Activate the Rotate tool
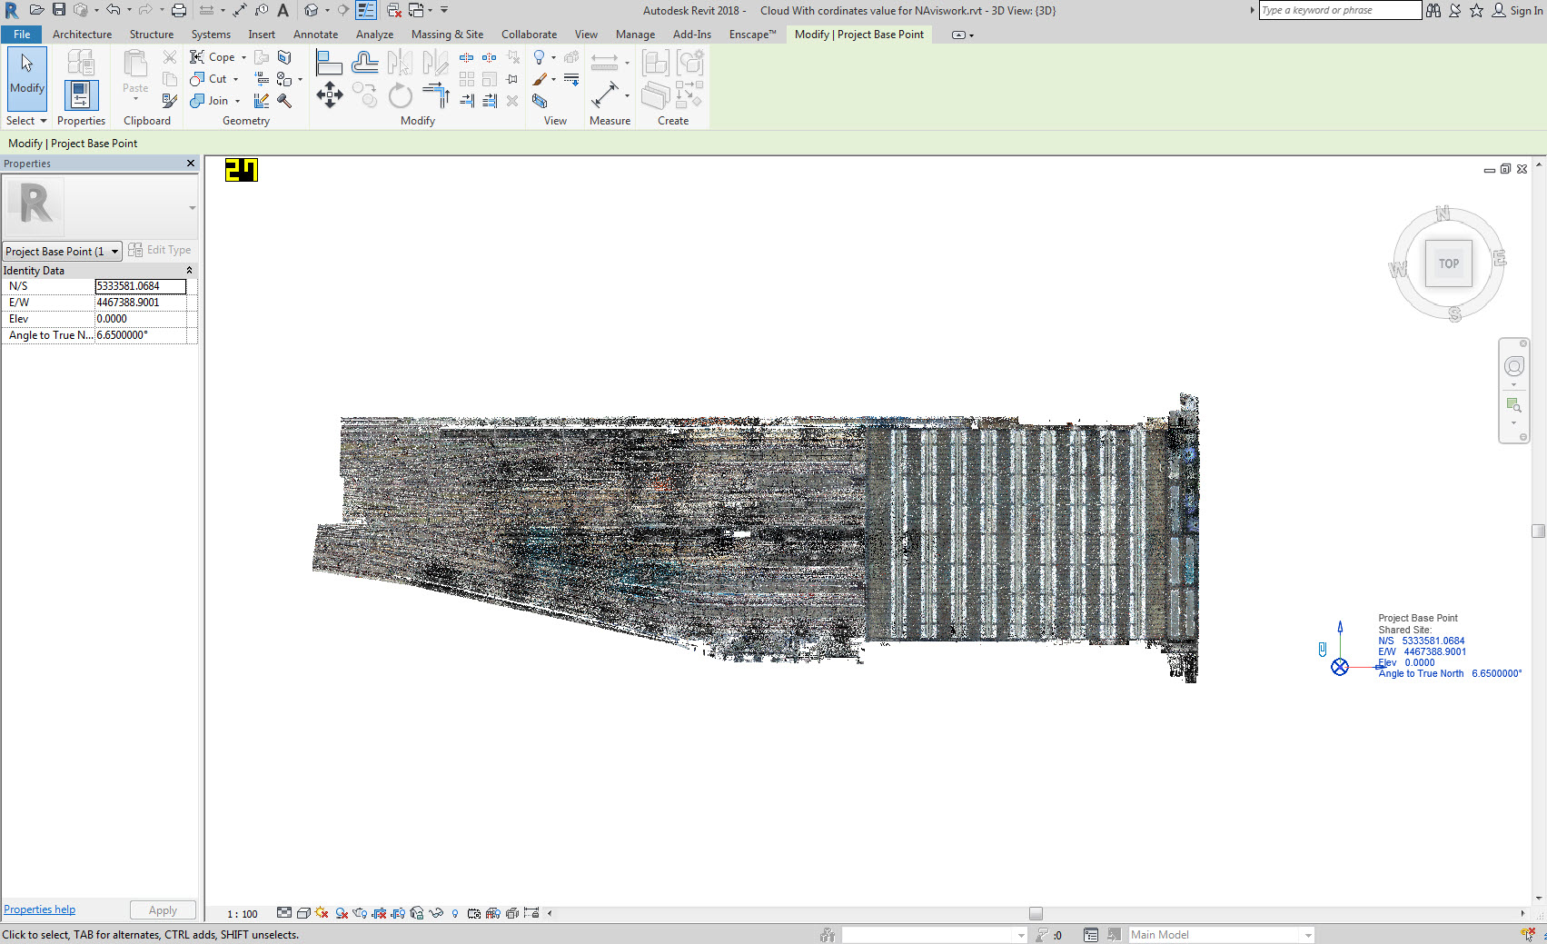Image resolution: width=1547 pixels, height=944 pixels. pos(400,94)
